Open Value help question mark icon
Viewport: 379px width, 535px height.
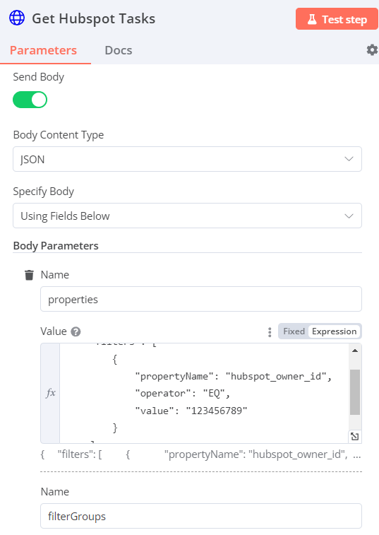[76, 331]
